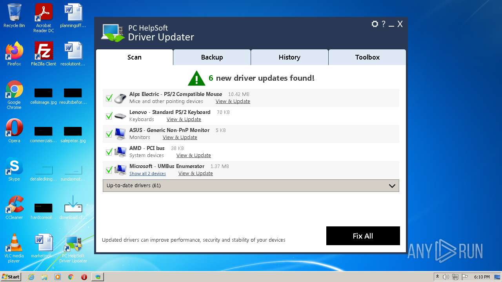Open the Toolbox tab
The height and width of the screenshot is (282, 502).
(x=367, y=57)
